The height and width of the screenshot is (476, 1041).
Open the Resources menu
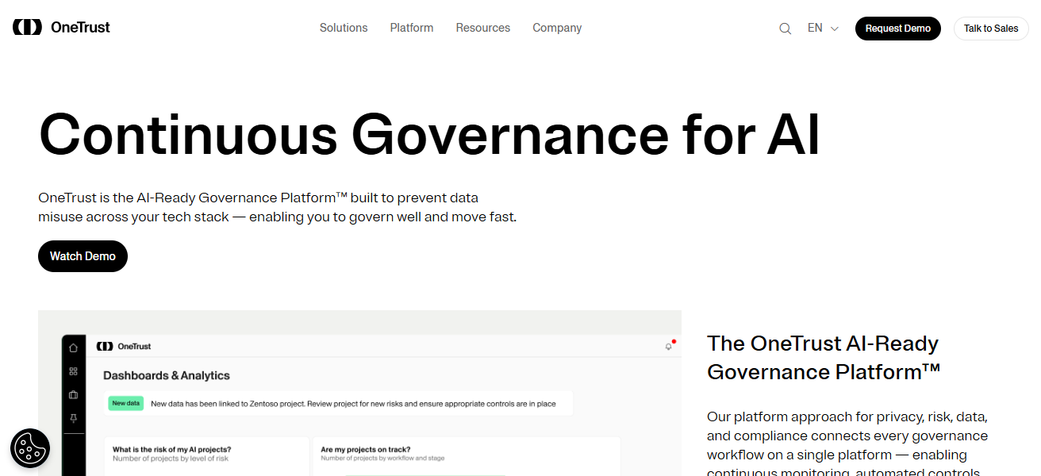[x=483, y=28]
